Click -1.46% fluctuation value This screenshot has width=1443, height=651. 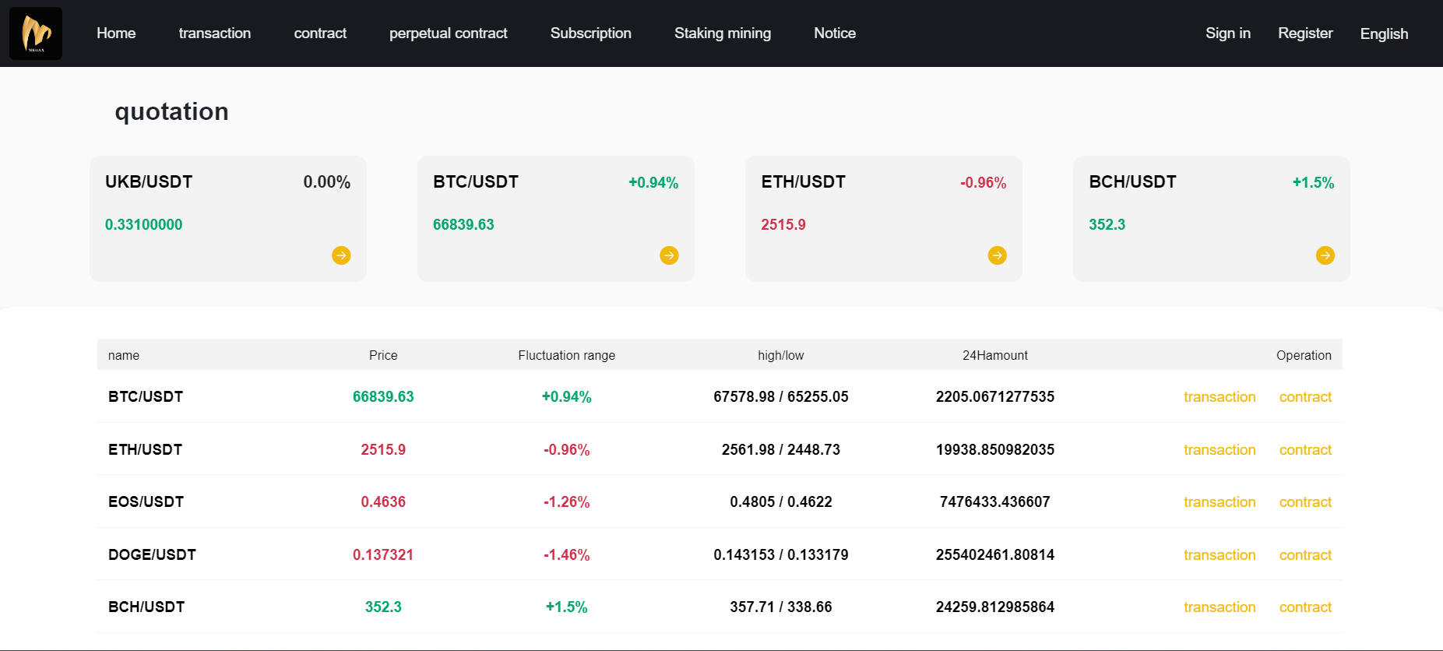point(566,554)
